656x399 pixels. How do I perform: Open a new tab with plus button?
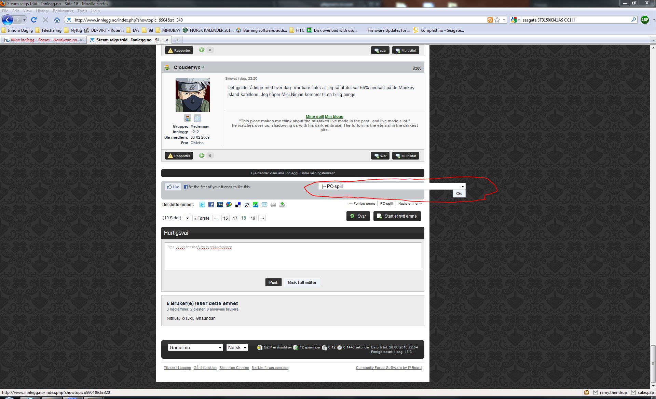pyautogui.click(x=177, y=40)
